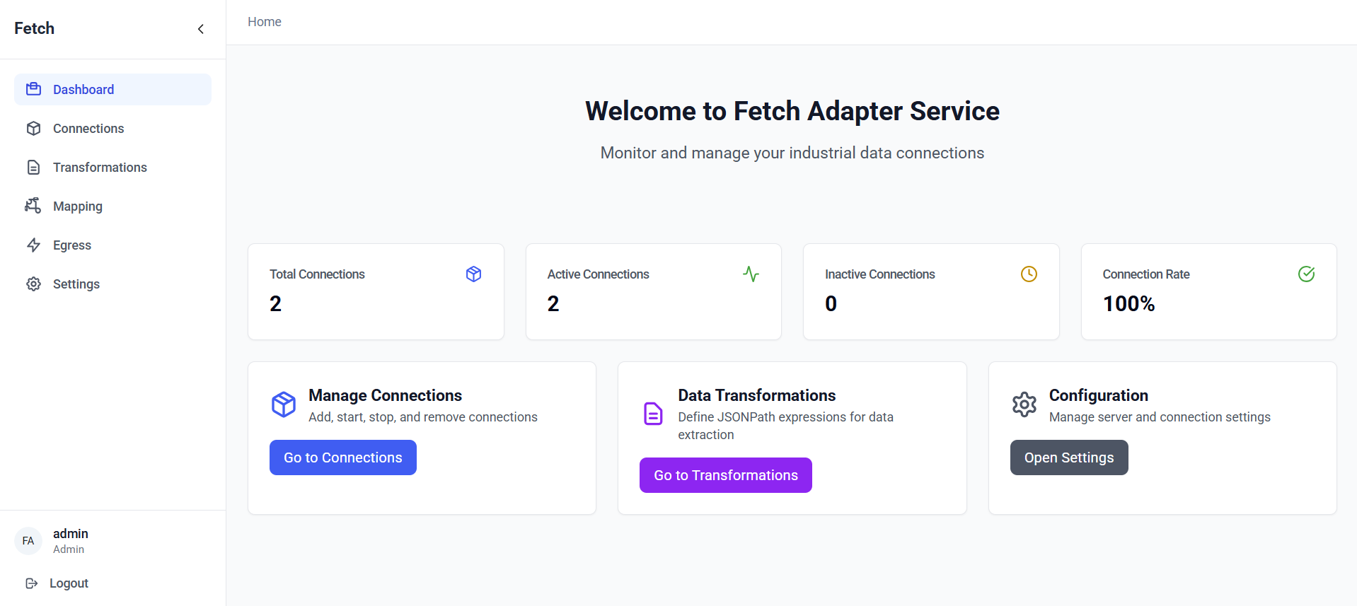Click the Configuration gear icon on card
Screen dimensions: 1357x606
point(1024,404)
